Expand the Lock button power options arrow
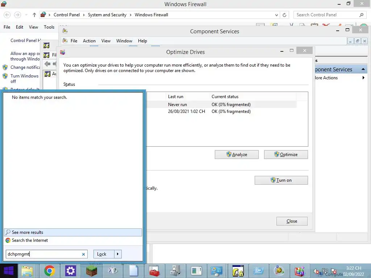 118,254
